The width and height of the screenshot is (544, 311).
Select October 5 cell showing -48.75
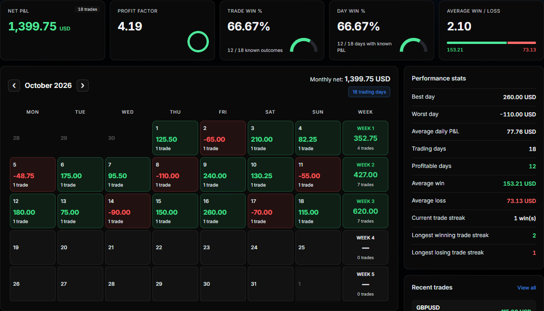pos(33,174)
